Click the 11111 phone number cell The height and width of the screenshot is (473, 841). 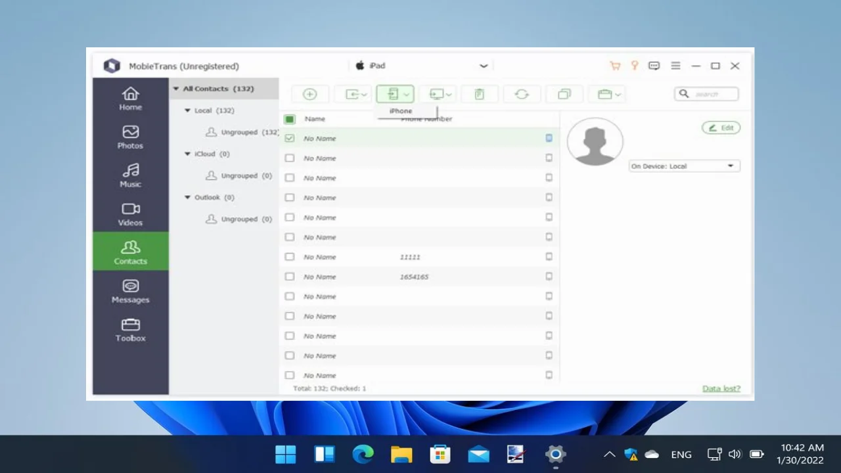click(x=410, y=257)
